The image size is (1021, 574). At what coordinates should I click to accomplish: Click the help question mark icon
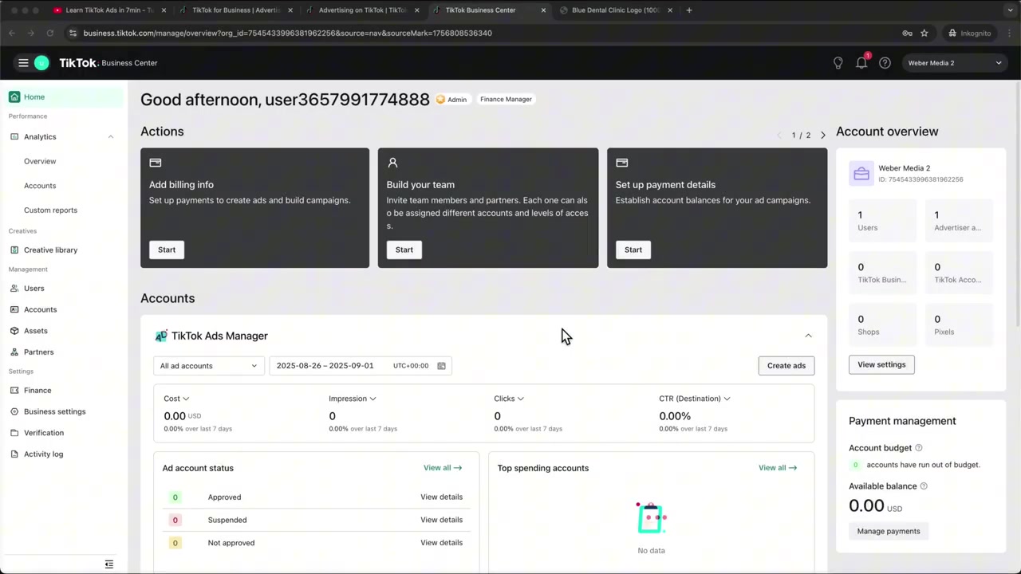[885, 63]
